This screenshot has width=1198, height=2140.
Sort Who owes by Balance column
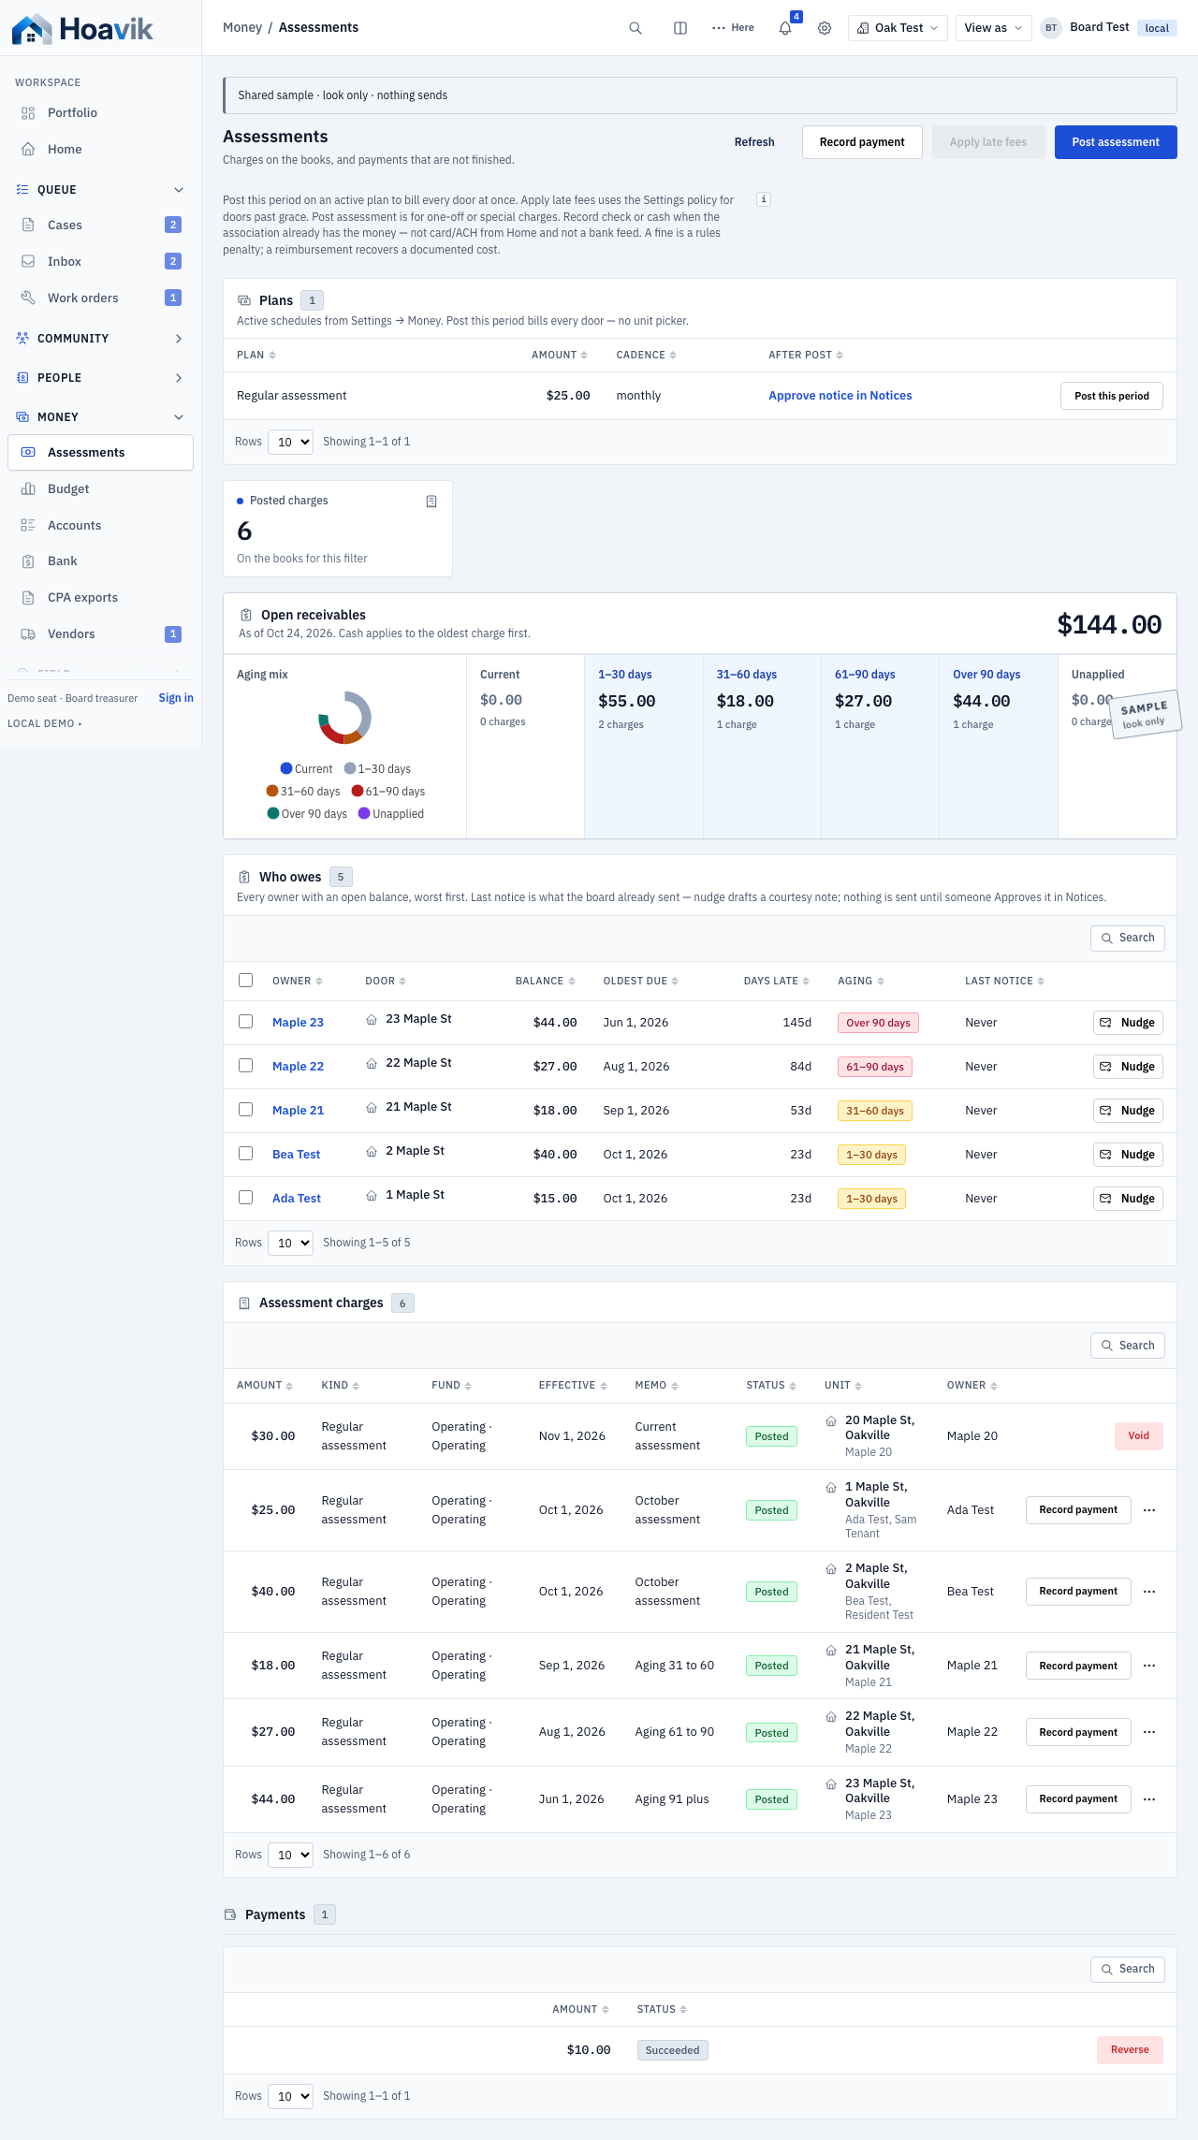[x=546, y=981]
